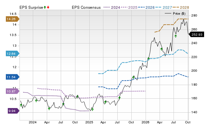
Task: Click the surprise arrow just after Jul 2024
Action: coord(63,104)
